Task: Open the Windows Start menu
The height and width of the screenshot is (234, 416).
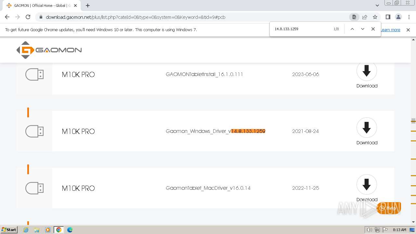Action: pyautogui.click(x=9, y=229)
